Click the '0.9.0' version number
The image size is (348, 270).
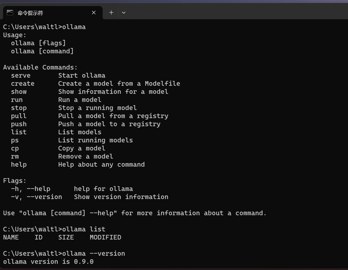tap(84, 262)
